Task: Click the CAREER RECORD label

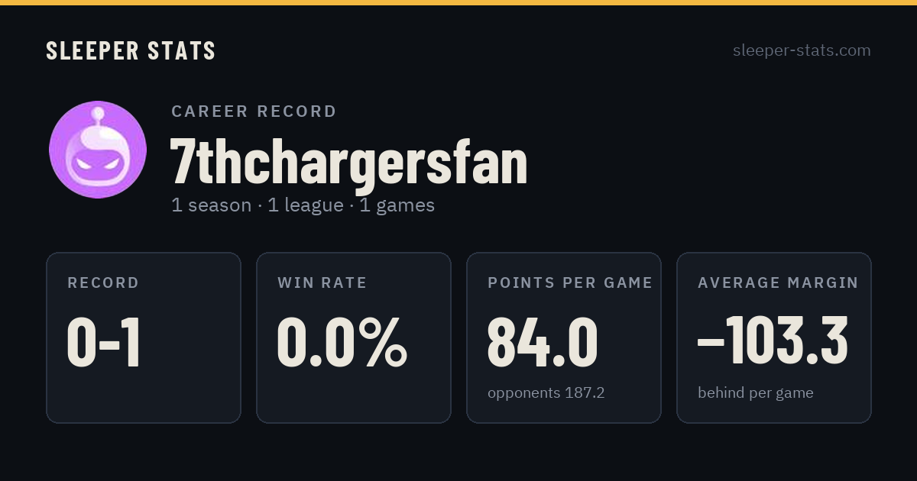Action: [x=254, y=111]
